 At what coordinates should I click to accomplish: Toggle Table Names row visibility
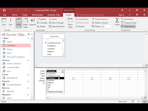pos(128,27)
